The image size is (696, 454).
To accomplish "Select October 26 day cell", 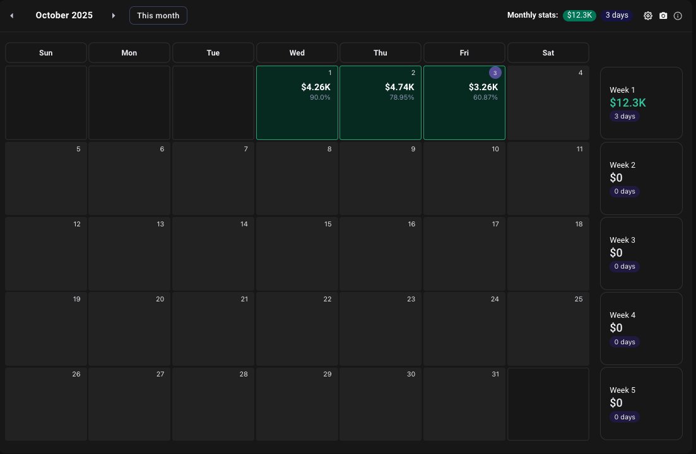I will pos(45,404).
